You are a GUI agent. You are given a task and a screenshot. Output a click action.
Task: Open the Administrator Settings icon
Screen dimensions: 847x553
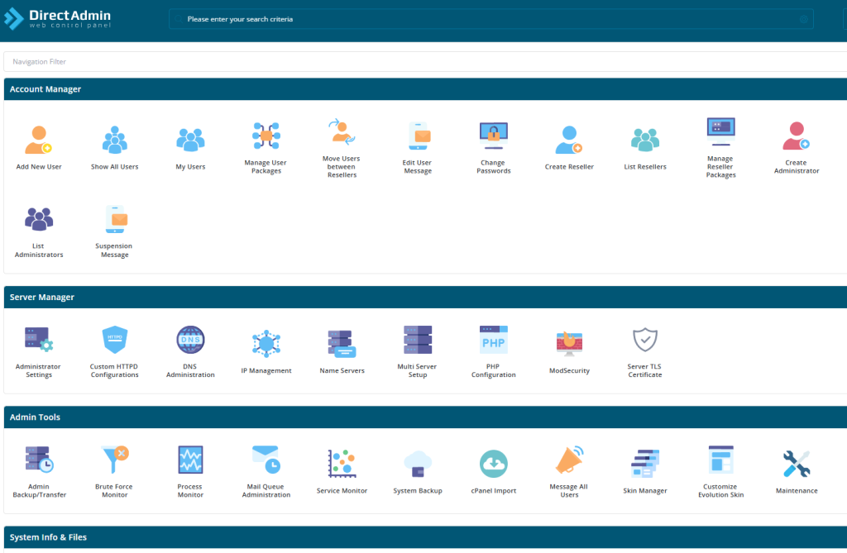tap(39, 340)
